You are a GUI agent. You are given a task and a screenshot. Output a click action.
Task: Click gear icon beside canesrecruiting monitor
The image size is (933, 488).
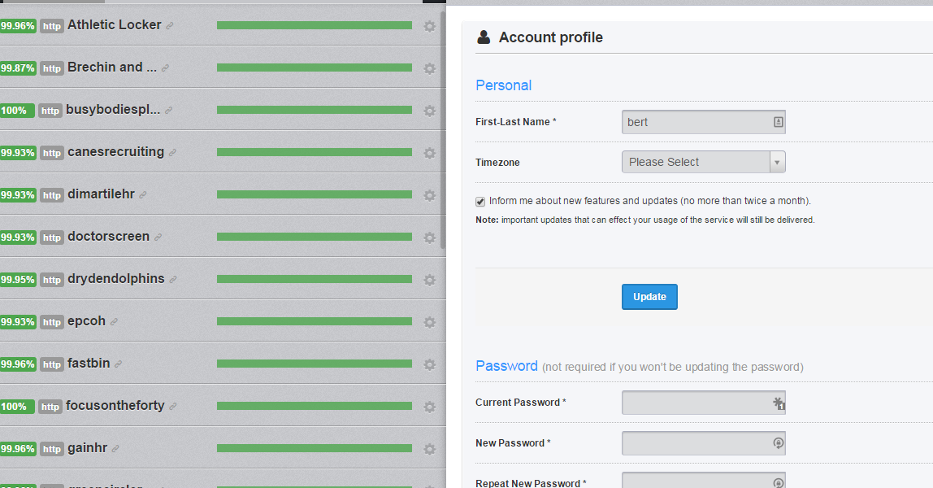tap(430, 153)
